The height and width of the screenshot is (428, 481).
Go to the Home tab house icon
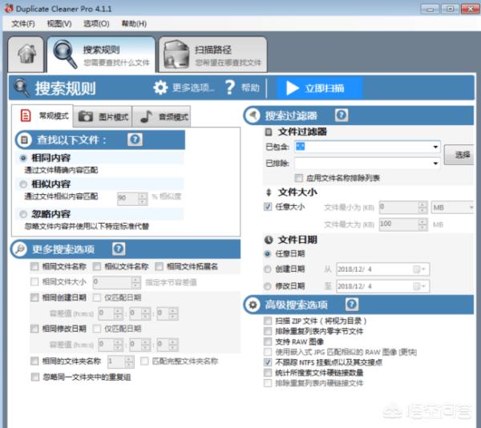pyautogui.click(x=26, y=54)
